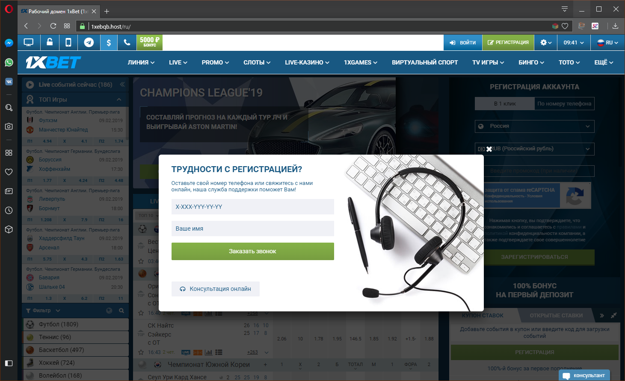The height and width of the screenshot is (381, 625).
Task: Open the LIVE menu in navigation bar
Action: (x=178, y=62)
